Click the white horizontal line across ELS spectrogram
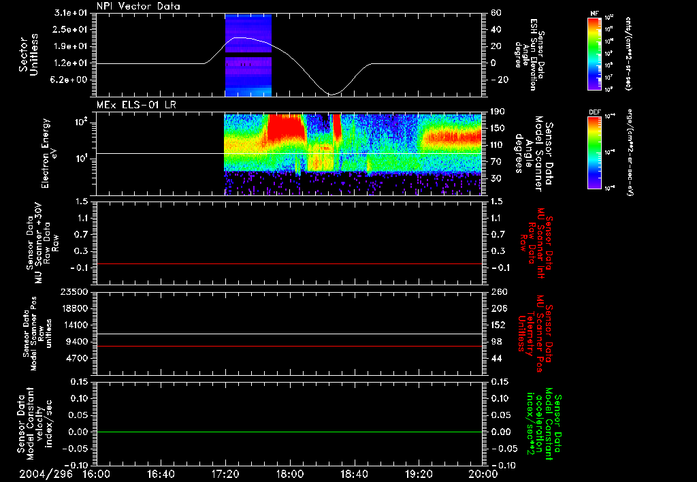 click(289, 153)
